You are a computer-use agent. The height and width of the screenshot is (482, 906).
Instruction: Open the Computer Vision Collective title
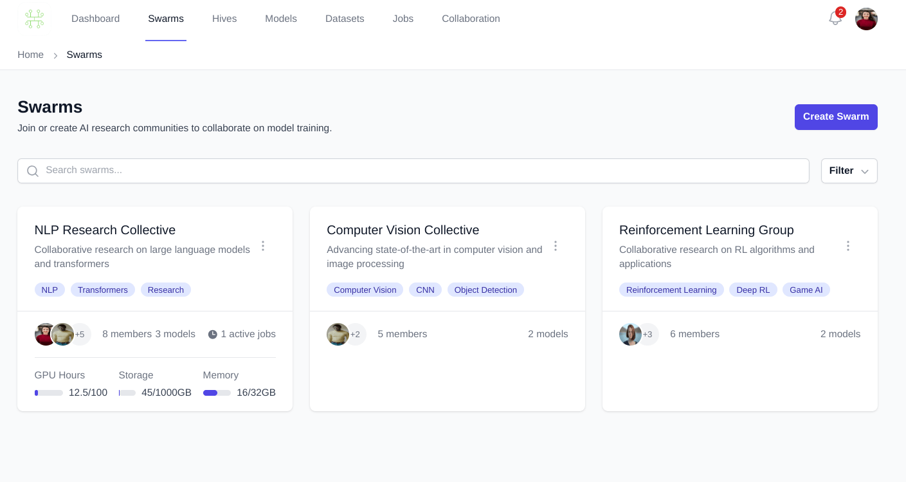[403, 230]
